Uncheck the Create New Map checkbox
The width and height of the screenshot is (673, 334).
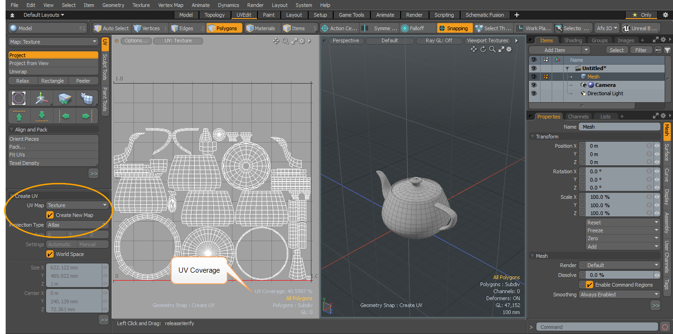coord(50,215)
